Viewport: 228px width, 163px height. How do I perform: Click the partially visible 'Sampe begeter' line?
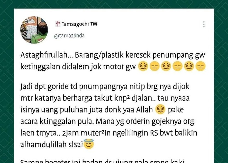(x=102, y=161)
